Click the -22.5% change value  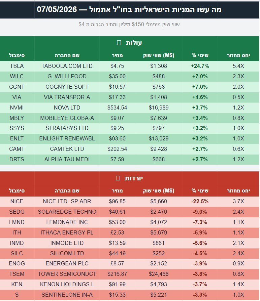(x=200, y=201)
